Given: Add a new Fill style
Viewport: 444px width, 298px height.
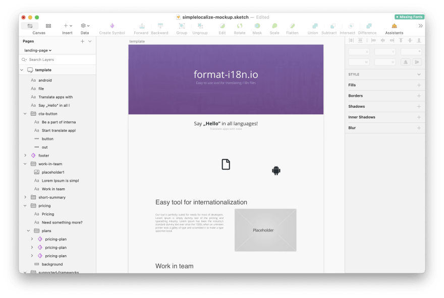Looking at the screenshot, I should [x=419, y=85].
